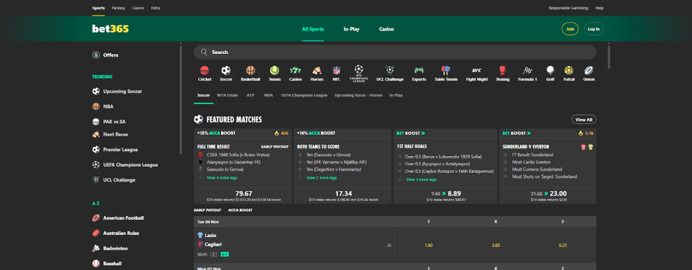Screen dimensions: 692x270
Task: Select the 79.67 acca boost odds
Action: pyautogui.click(x=243, y=194)
